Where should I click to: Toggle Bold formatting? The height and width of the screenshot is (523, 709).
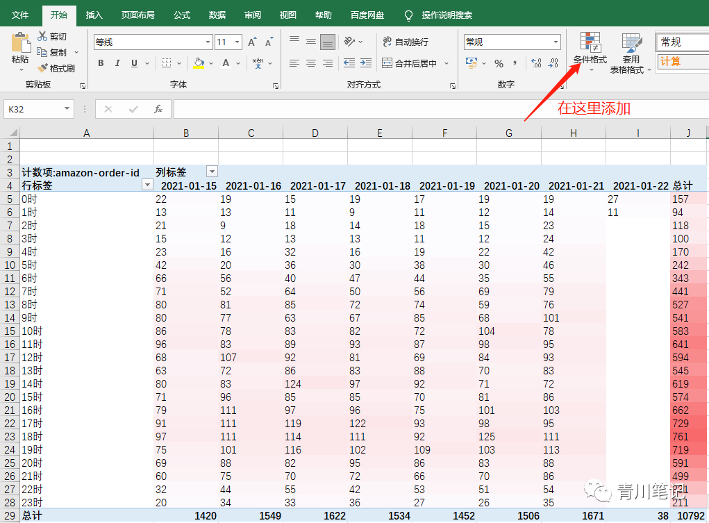coord(101,63)
